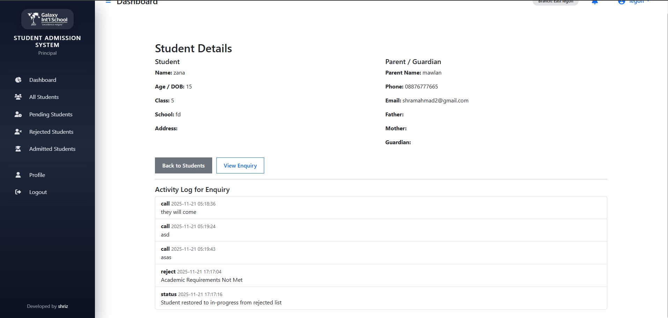The height and width of the screenshot is (318, 668).
Task: Click the Admitted Students graduate icon
Action: (18, 149)
